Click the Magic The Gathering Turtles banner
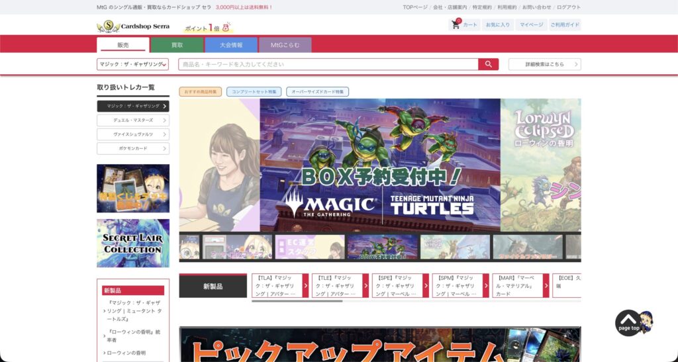Screen dimensions: 678x362 point(379,165)
